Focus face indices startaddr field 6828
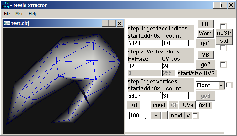The image size is (237, 136). (x=144, y=43)
